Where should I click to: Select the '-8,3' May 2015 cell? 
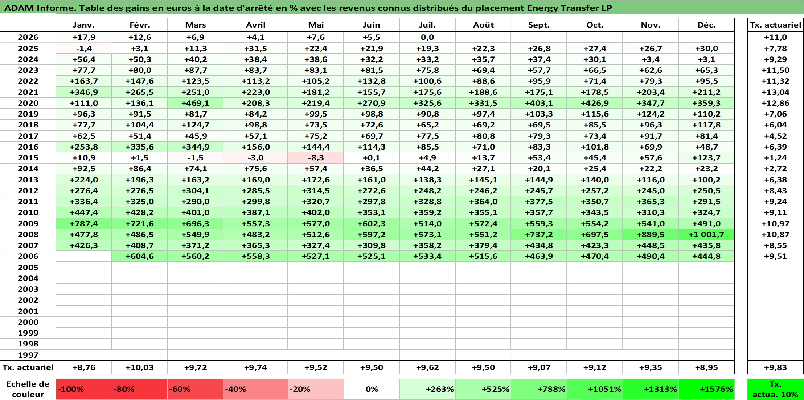point(316,158)
